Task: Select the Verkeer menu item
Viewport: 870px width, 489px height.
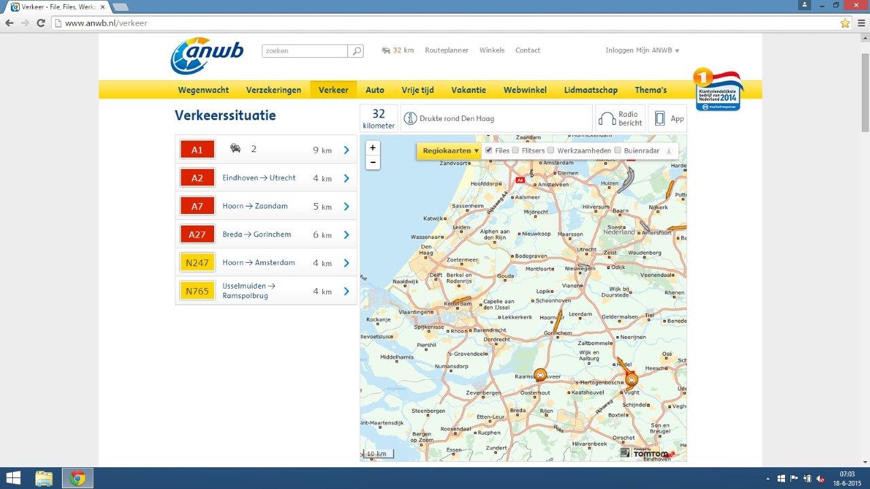Action: (333, 90)
